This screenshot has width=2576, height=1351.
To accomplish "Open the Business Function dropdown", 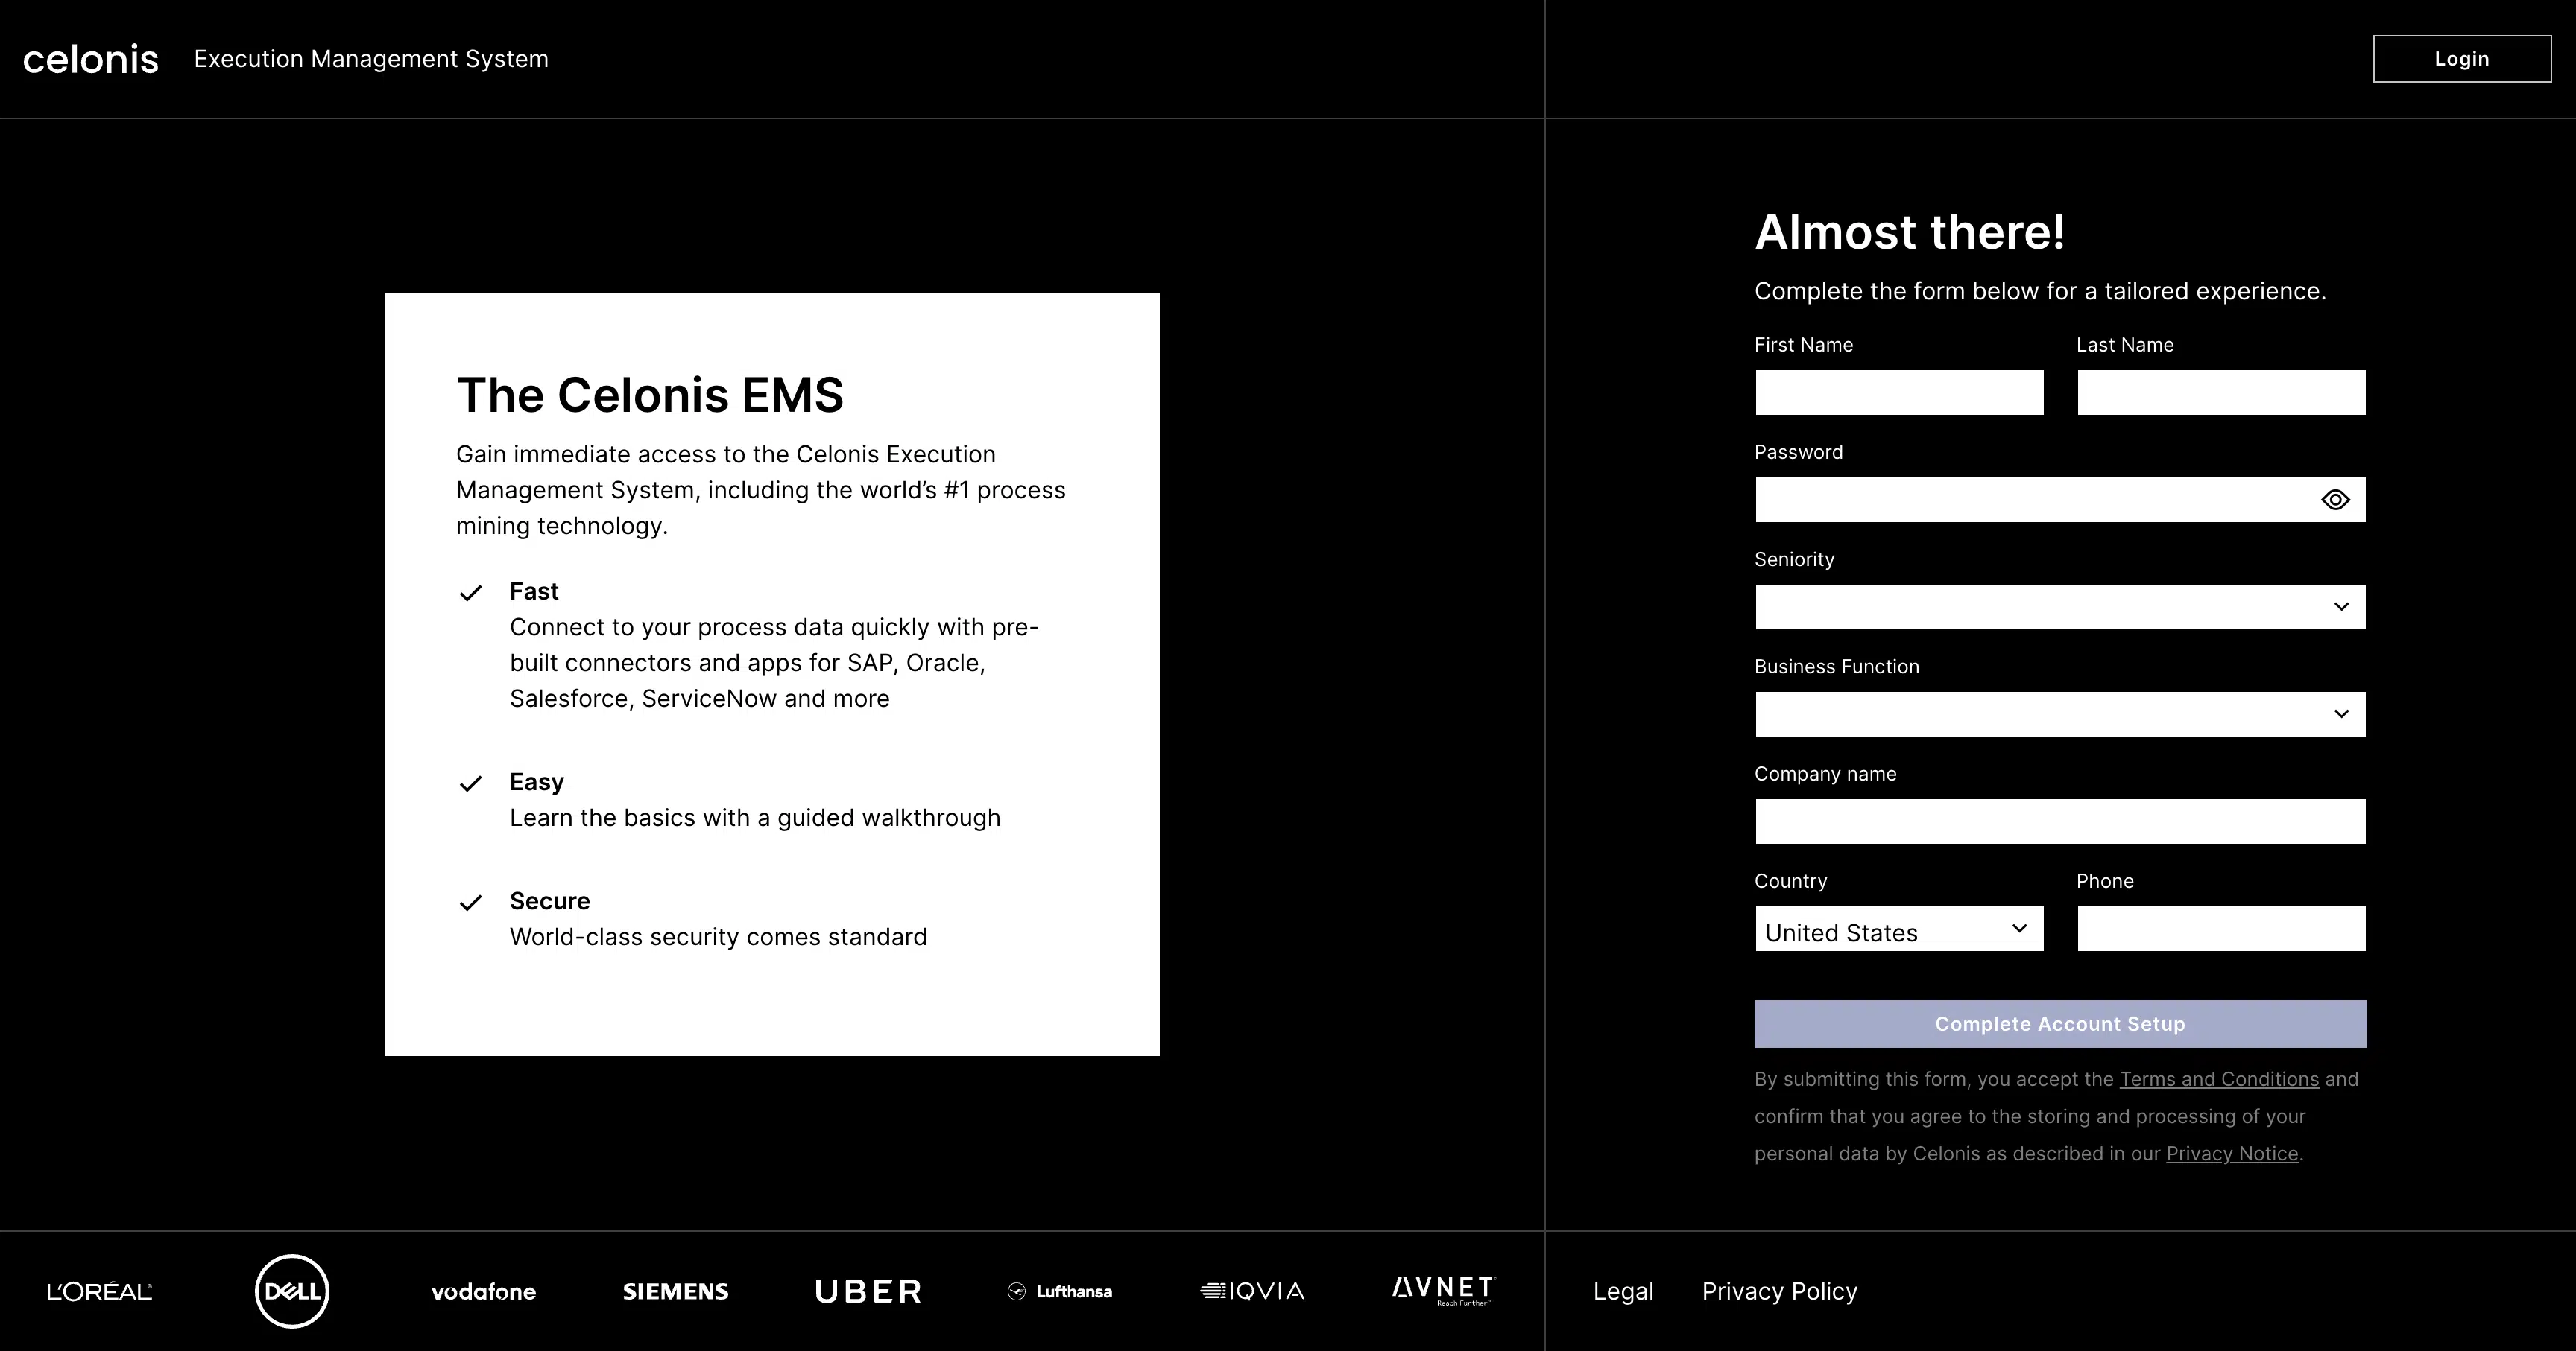I will point(2060,713).
